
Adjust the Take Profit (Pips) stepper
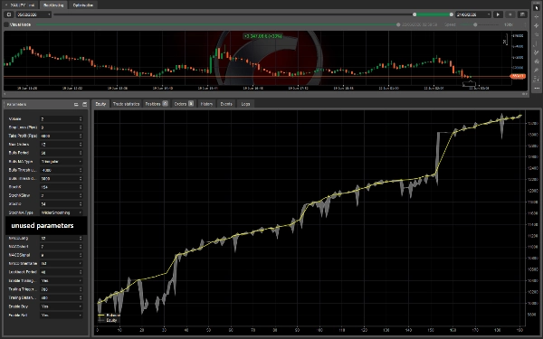81,136
